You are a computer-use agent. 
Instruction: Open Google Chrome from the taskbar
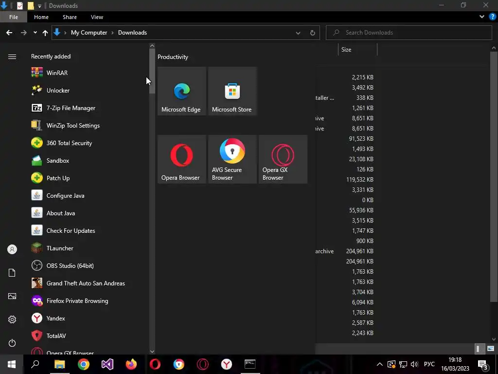pyautogui.click(x=84, y=364)
